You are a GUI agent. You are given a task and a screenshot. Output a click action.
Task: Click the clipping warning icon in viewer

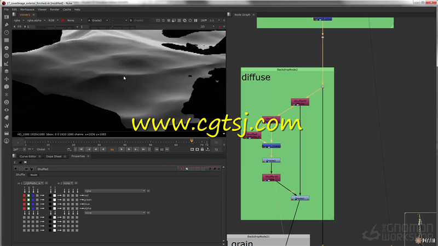click(x=169, y=20)
